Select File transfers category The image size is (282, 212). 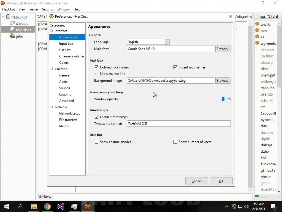tap(68, 120)
